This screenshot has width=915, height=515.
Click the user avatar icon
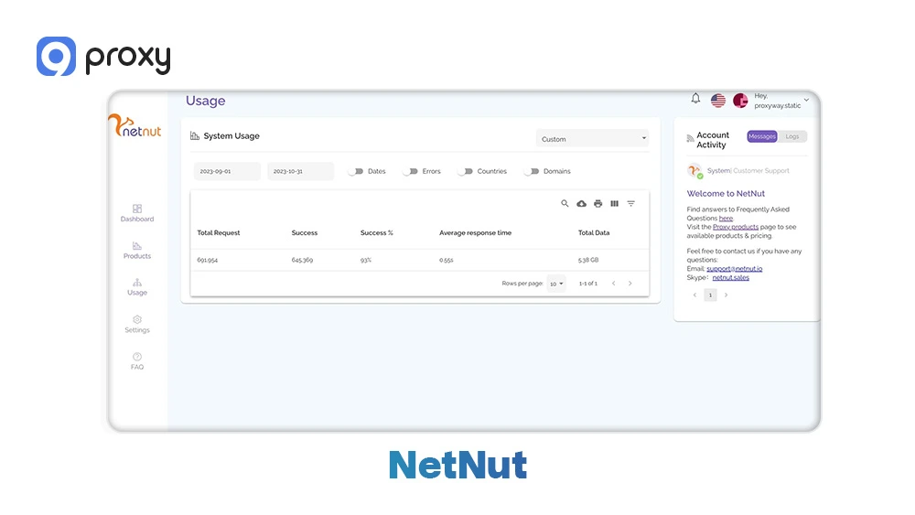[x=740, y=101]
